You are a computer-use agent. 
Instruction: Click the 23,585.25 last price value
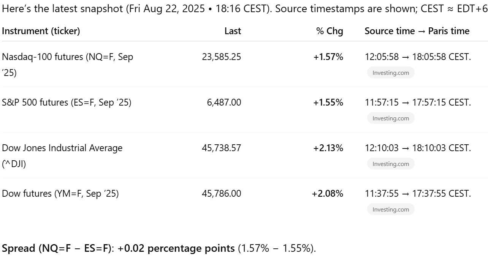pos(221,57)
